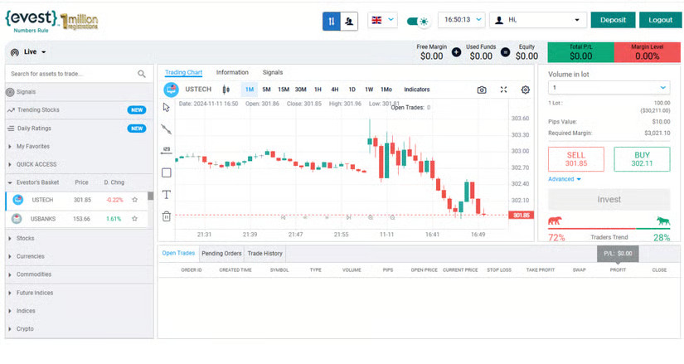Open the Signals chart tab
This screenshot has width=684, height=364.
click(273, 72)
